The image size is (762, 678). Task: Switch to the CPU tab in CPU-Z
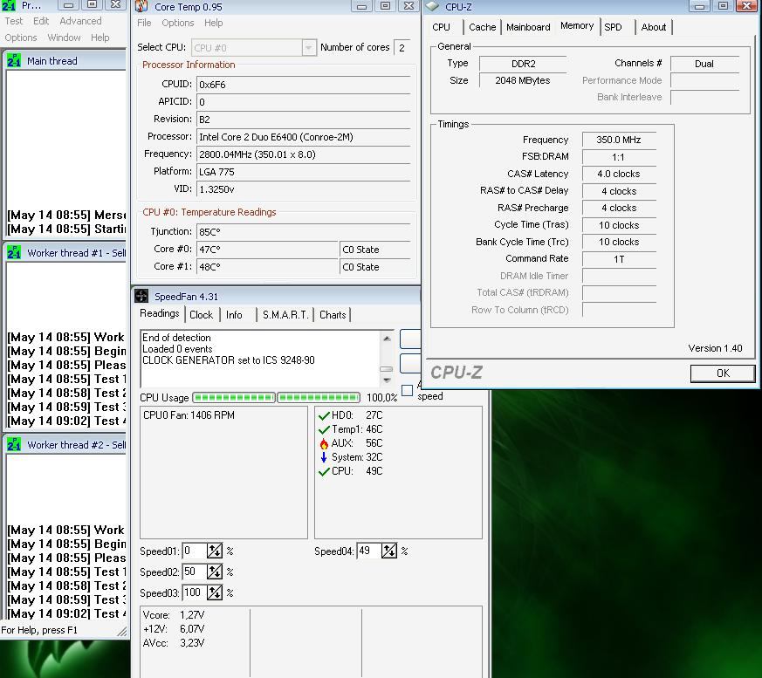click(x=442, y=27)
